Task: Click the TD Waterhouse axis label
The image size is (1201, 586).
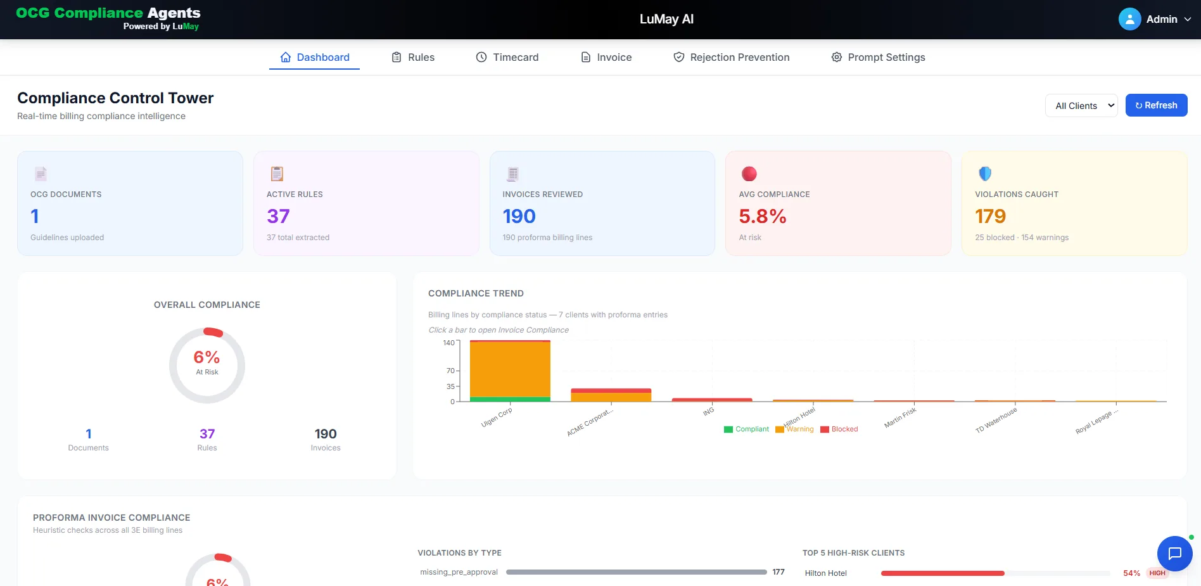Action: 996,420
